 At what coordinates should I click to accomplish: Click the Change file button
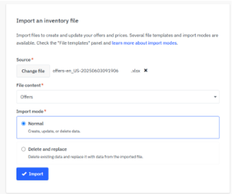click(x=33, y=71)
